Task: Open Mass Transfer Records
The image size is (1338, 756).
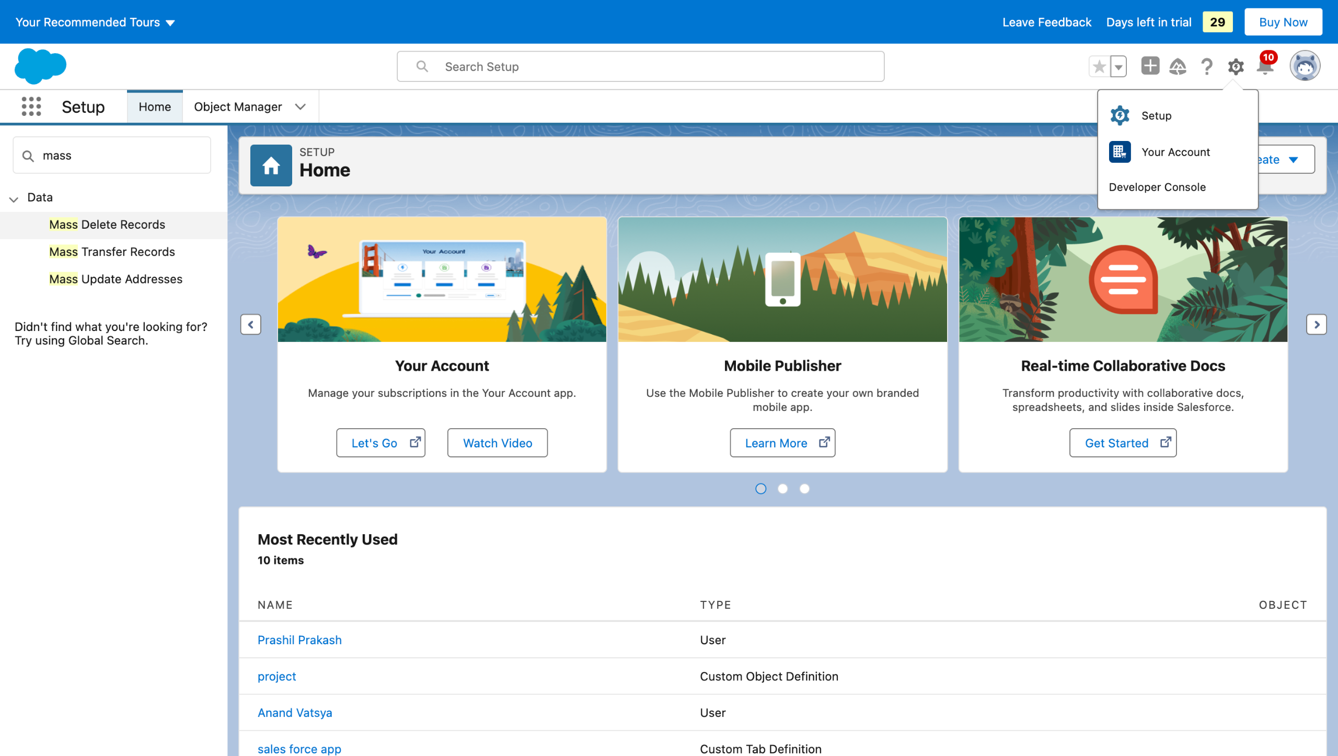Action: (112, 252)
